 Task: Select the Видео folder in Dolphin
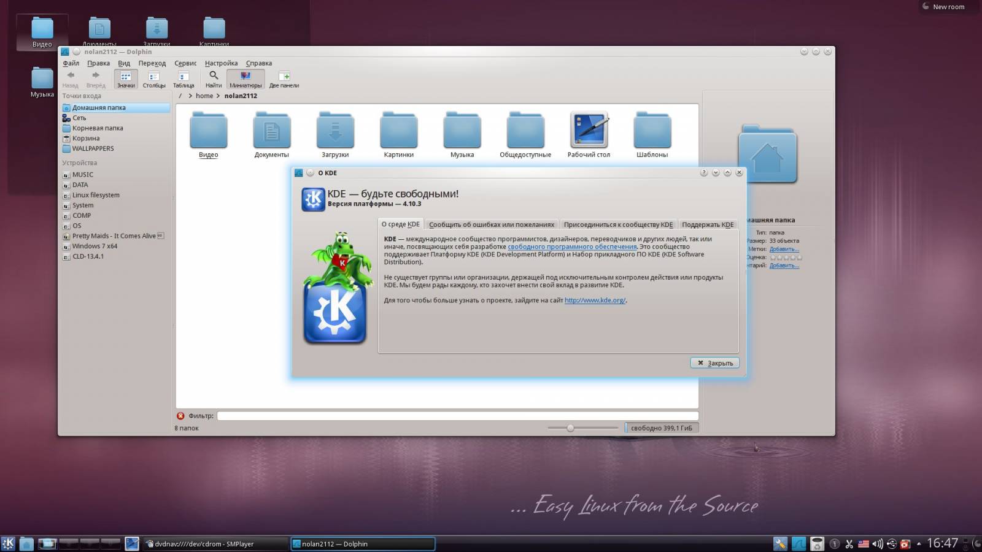coord(209,135)
